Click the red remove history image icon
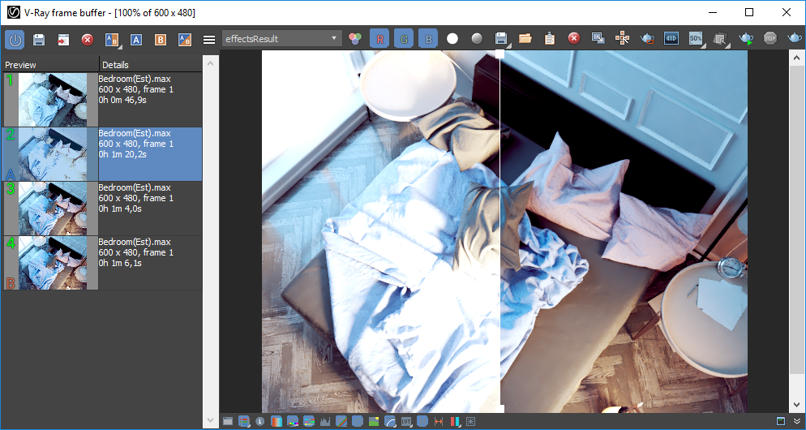This screenshot has width=806, height=430. pyautogui.click(x=88, y=39)
